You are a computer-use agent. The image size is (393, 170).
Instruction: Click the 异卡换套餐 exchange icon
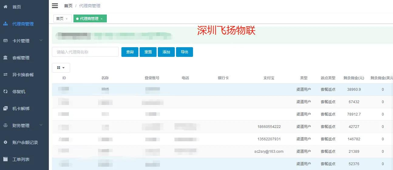5,74
